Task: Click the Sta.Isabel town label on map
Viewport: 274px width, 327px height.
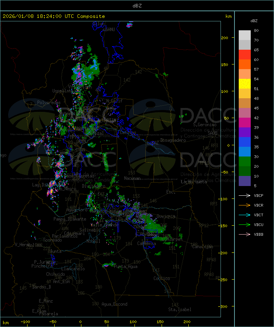Action: pyautogui.click(x=179, y=310)
